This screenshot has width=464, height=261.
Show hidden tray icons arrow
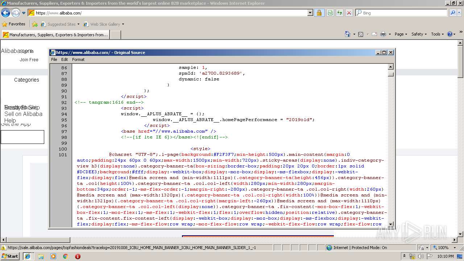coord(404,256)
